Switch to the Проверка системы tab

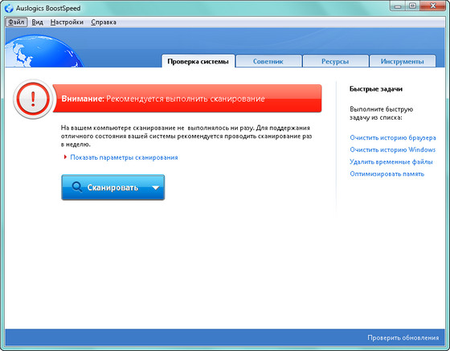(x=198, y=61)
